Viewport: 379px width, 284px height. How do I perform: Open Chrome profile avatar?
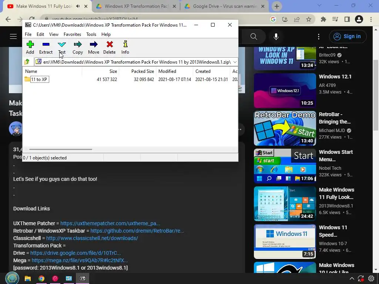pos(359,19)
